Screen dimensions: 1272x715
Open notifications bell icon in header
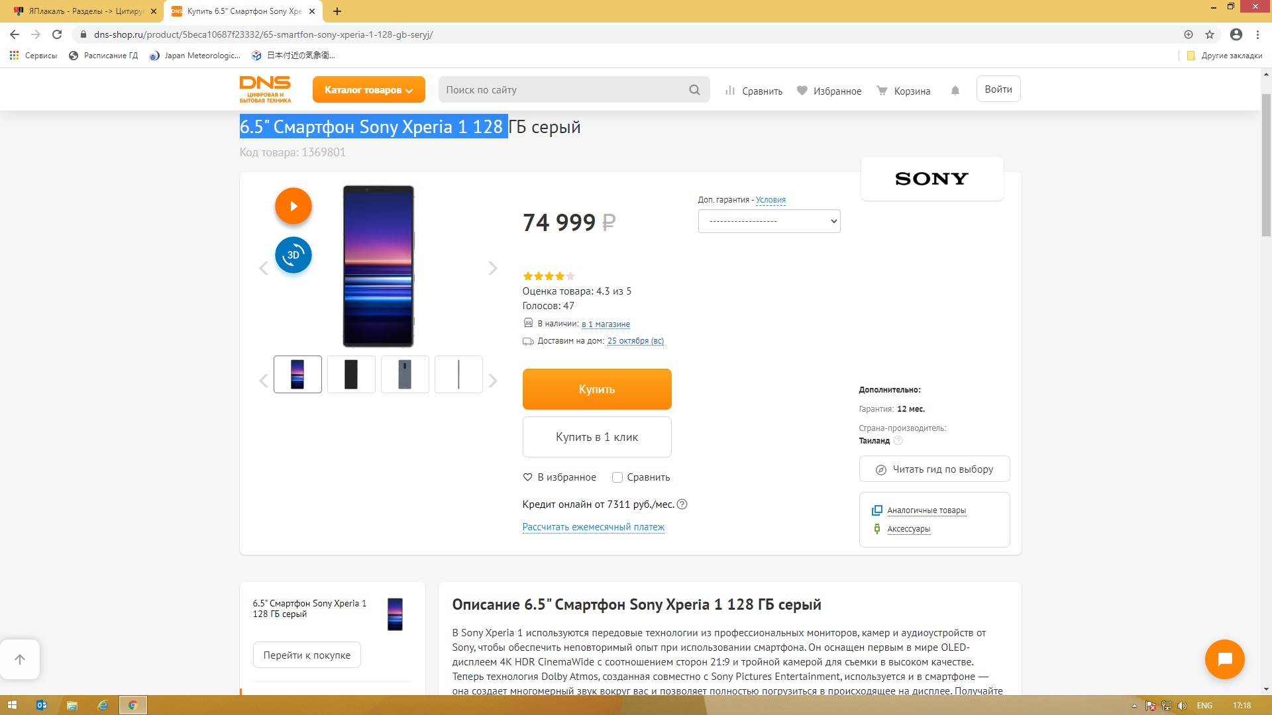pyautogui.click(x=955, y=91)
